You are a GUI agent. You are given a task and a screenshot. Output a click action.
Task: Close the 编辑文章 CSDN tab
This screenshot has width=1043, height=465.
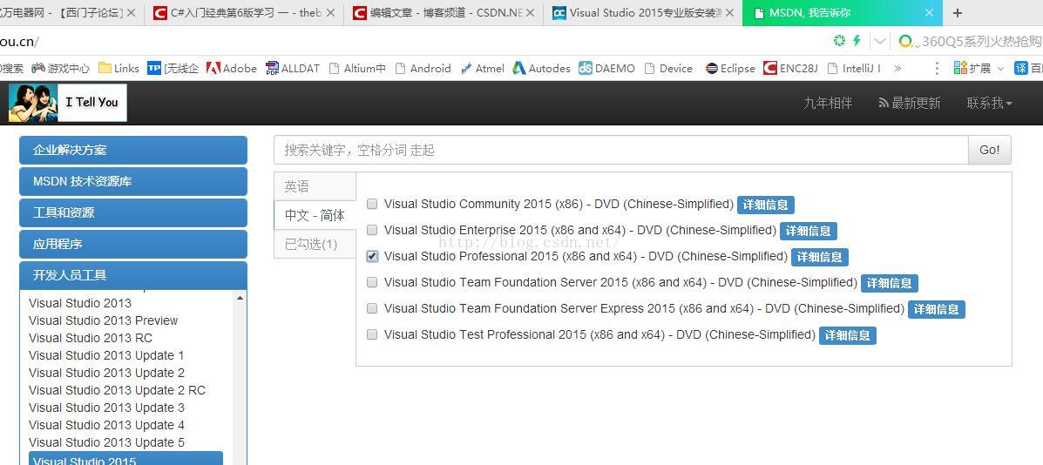click(x=530, y=12)
